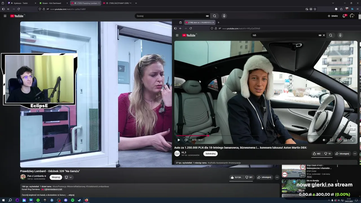Open the HI_5 channel name link
This screenshot has height=203, width=361.
[184, 153]
